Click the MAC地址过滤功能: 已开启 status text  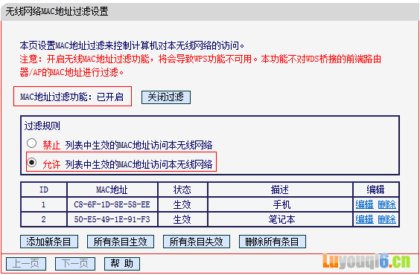point(72,97)
